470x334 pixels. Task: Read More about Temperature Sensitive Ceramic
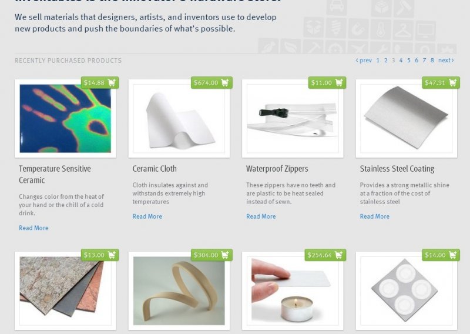[x=33, y=228]
